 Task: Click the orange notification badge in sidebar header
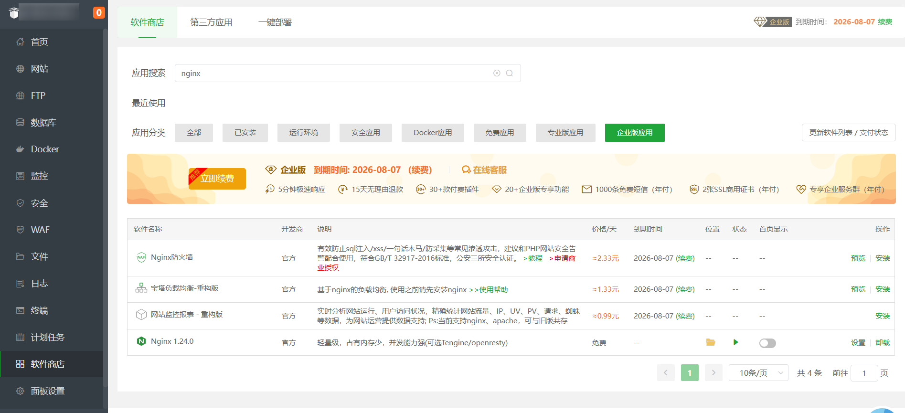click(x=99, y=13)
